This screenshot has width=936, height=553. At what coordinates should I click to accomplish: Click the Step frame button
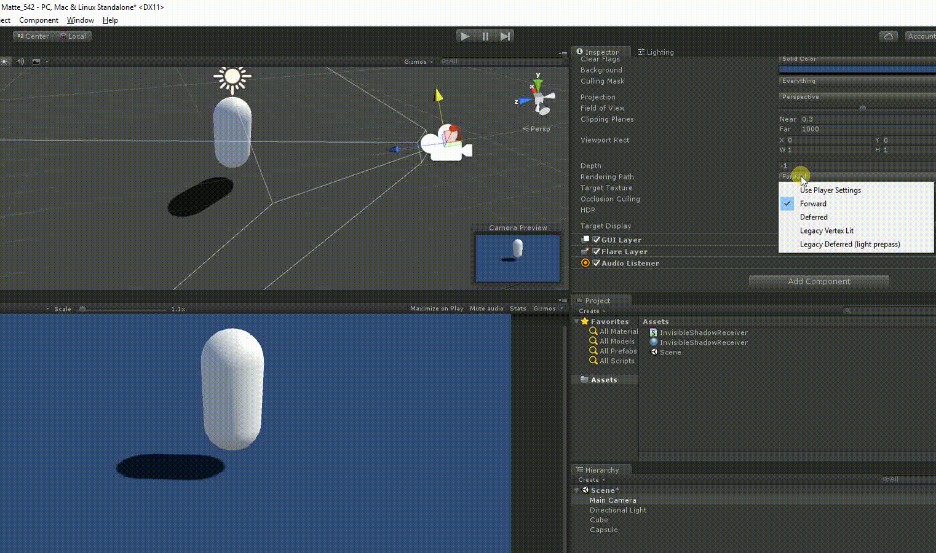pyautogui.click(x=506, y=36)
